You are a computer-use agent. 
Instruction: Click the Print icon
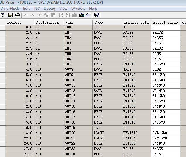click(x=17, y=15)
